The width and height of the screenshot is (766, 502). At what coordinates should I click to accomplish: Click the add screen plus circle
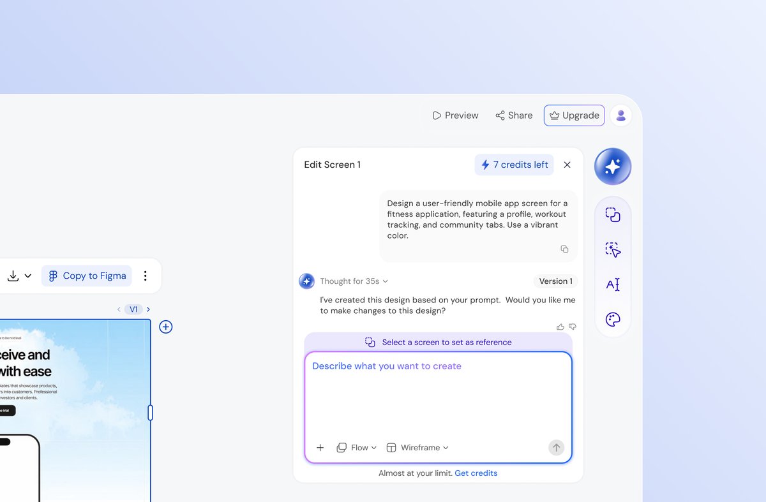click(x=166, y=327)
